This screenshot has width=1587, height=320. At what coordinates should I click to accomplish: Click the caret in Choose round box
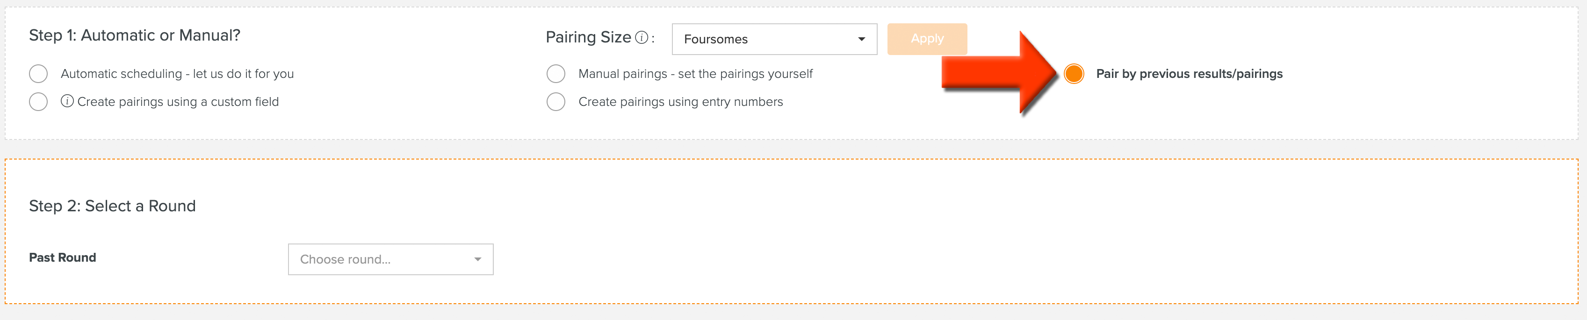(477, 259)
